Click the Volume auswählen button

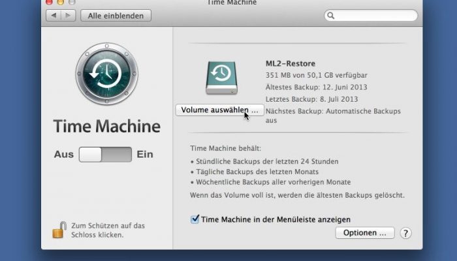click(220, 110)
